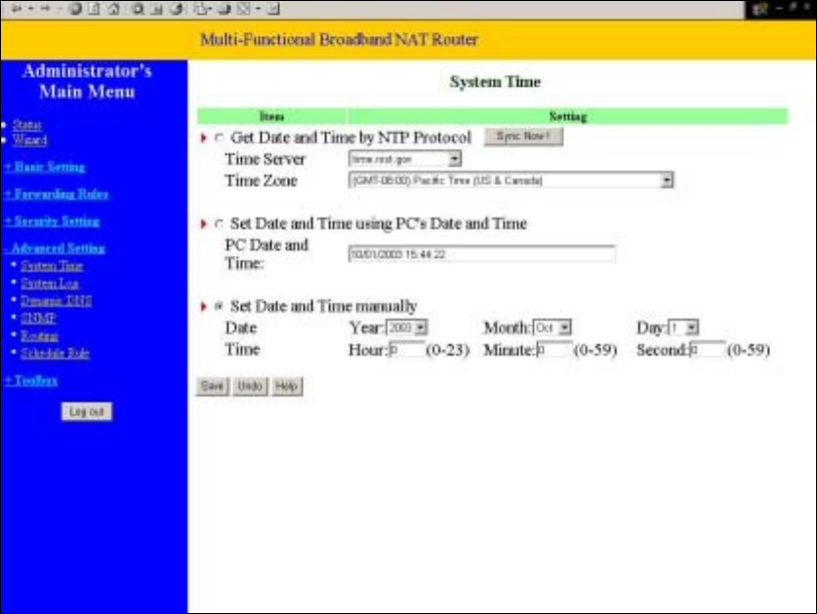Click the red arrow beside manual date option
This screenshot has height=614, width=817.
[x=204, y=306]
